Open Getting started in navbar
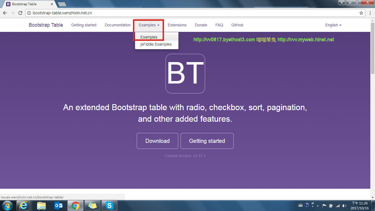Viewport: 375px width, 211px height. coord(84,25)
